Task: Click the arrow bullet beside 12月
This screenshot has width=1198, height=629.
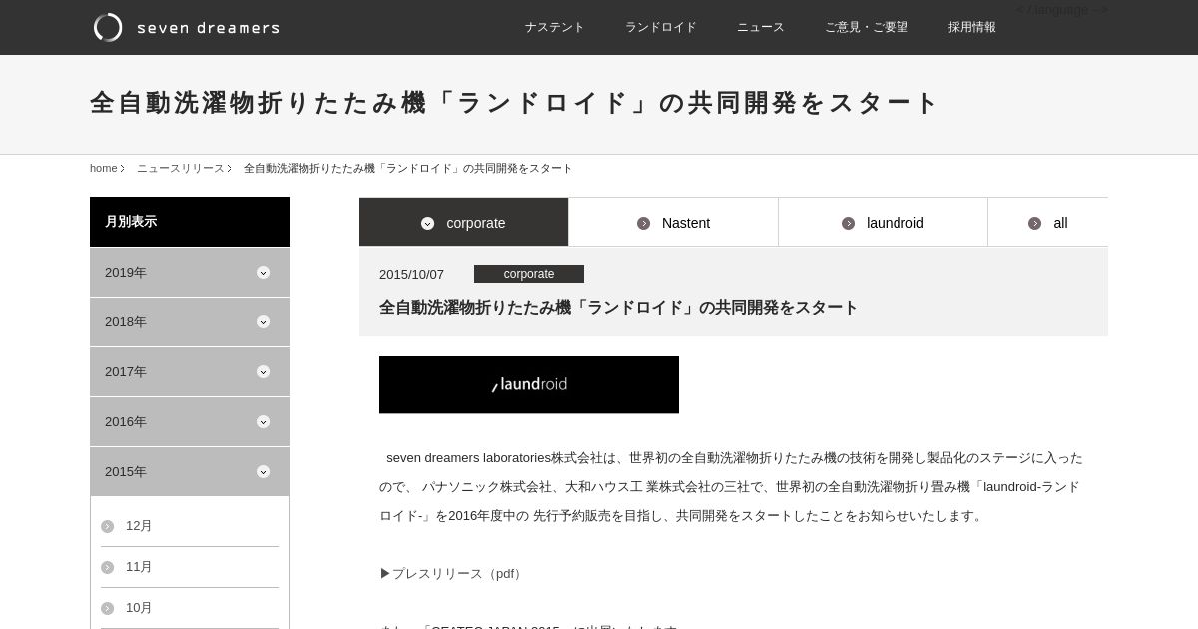Action: pos(107,526)
